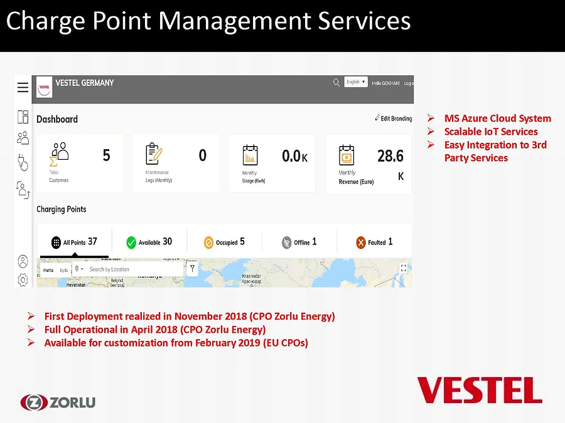
Task: Click the Maintenance Logs clipboard icon
Action: (x=154, y=154)
